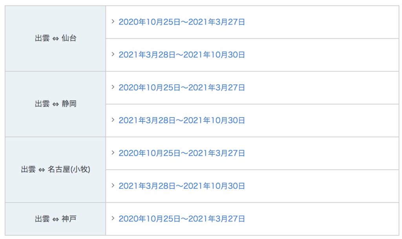Open Nagoya (Komaki) 2020年10月25日 timetable link
Screen dimensions: 402x239
click(182, 153)
